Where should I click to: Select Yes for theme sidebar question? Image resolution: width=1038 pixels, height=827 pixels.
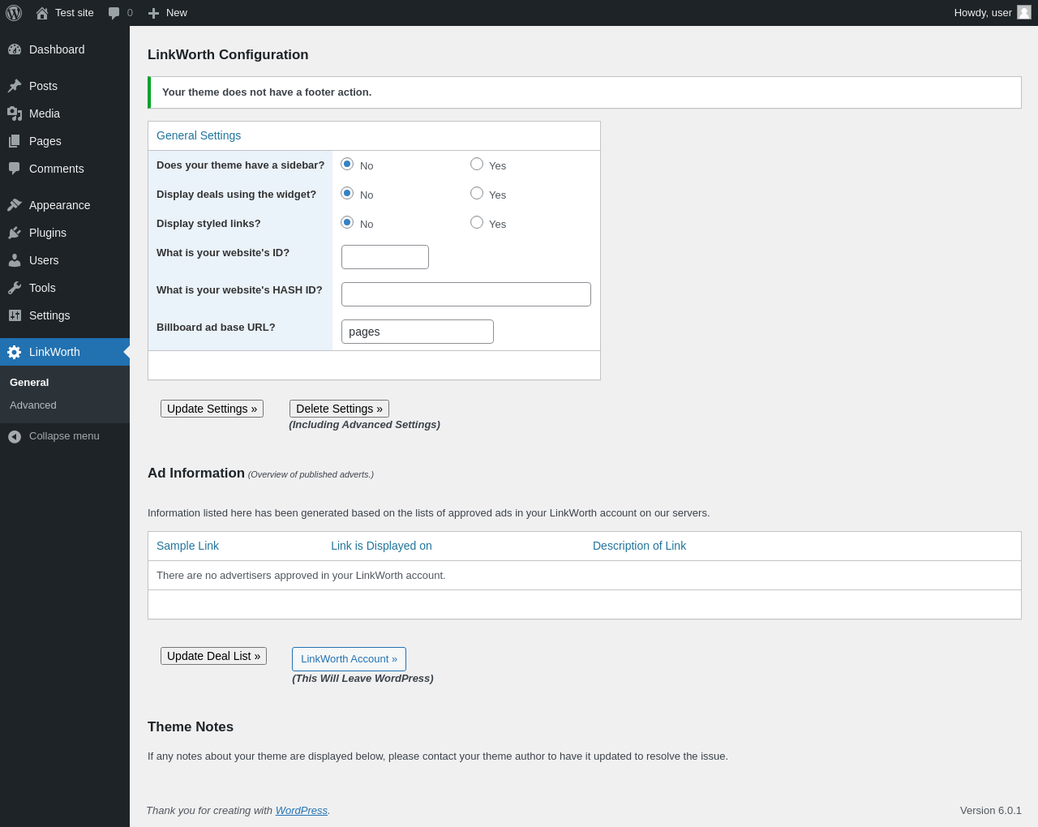pos(477,164)
